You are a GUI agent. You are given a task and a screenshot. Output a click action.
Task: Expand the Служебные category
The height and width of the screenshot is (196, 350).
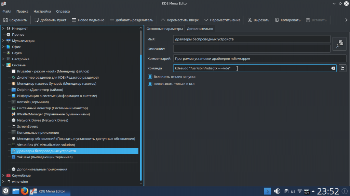pos(3,176)
